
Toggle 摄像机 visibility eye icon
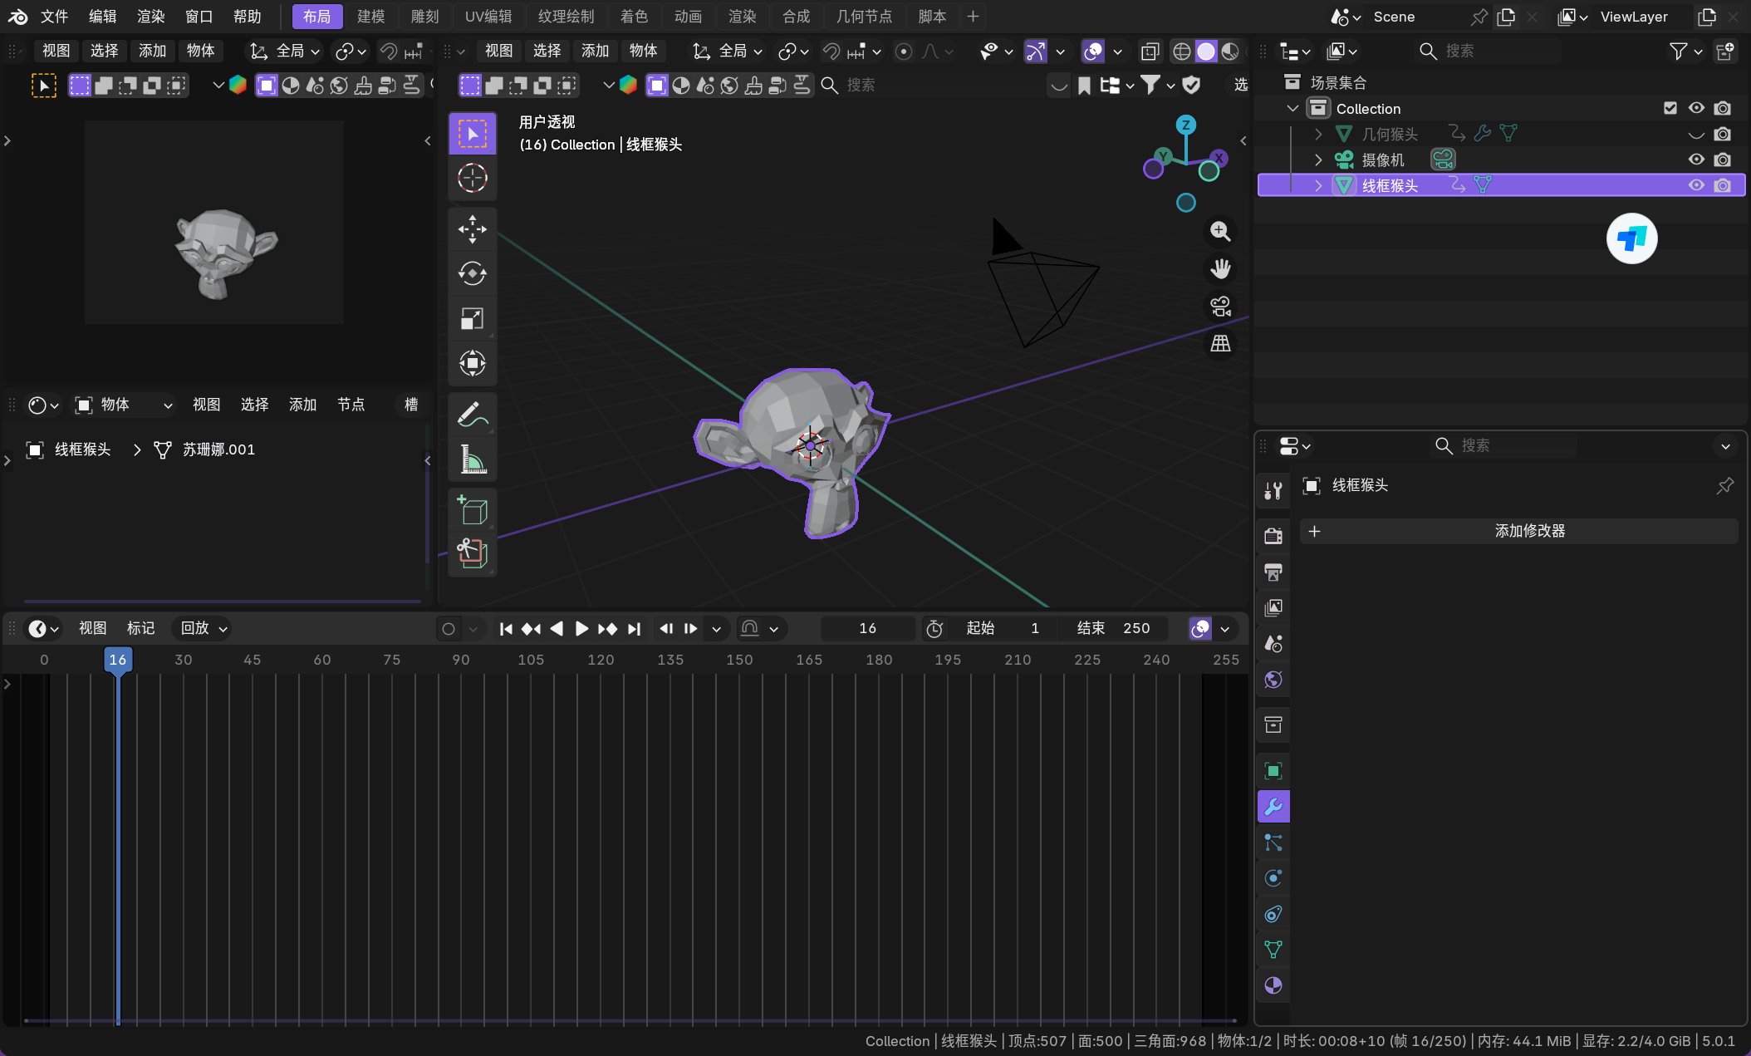1696,160
